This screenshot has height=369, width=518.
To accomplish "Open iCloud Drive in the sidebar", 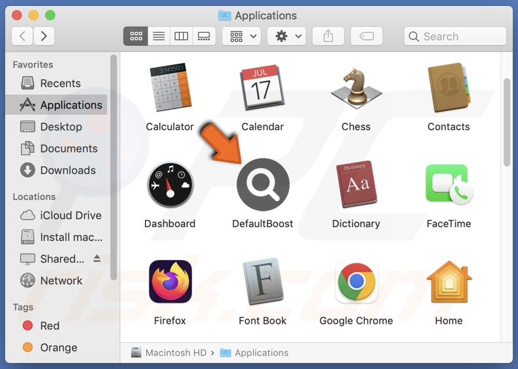I will (56, 215).
